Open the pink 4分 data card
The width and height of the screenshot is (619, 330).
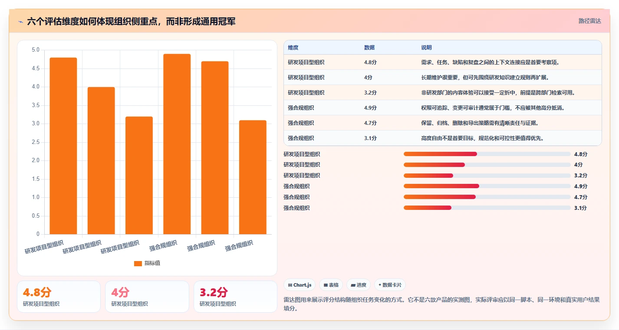(x=147, y=297)
